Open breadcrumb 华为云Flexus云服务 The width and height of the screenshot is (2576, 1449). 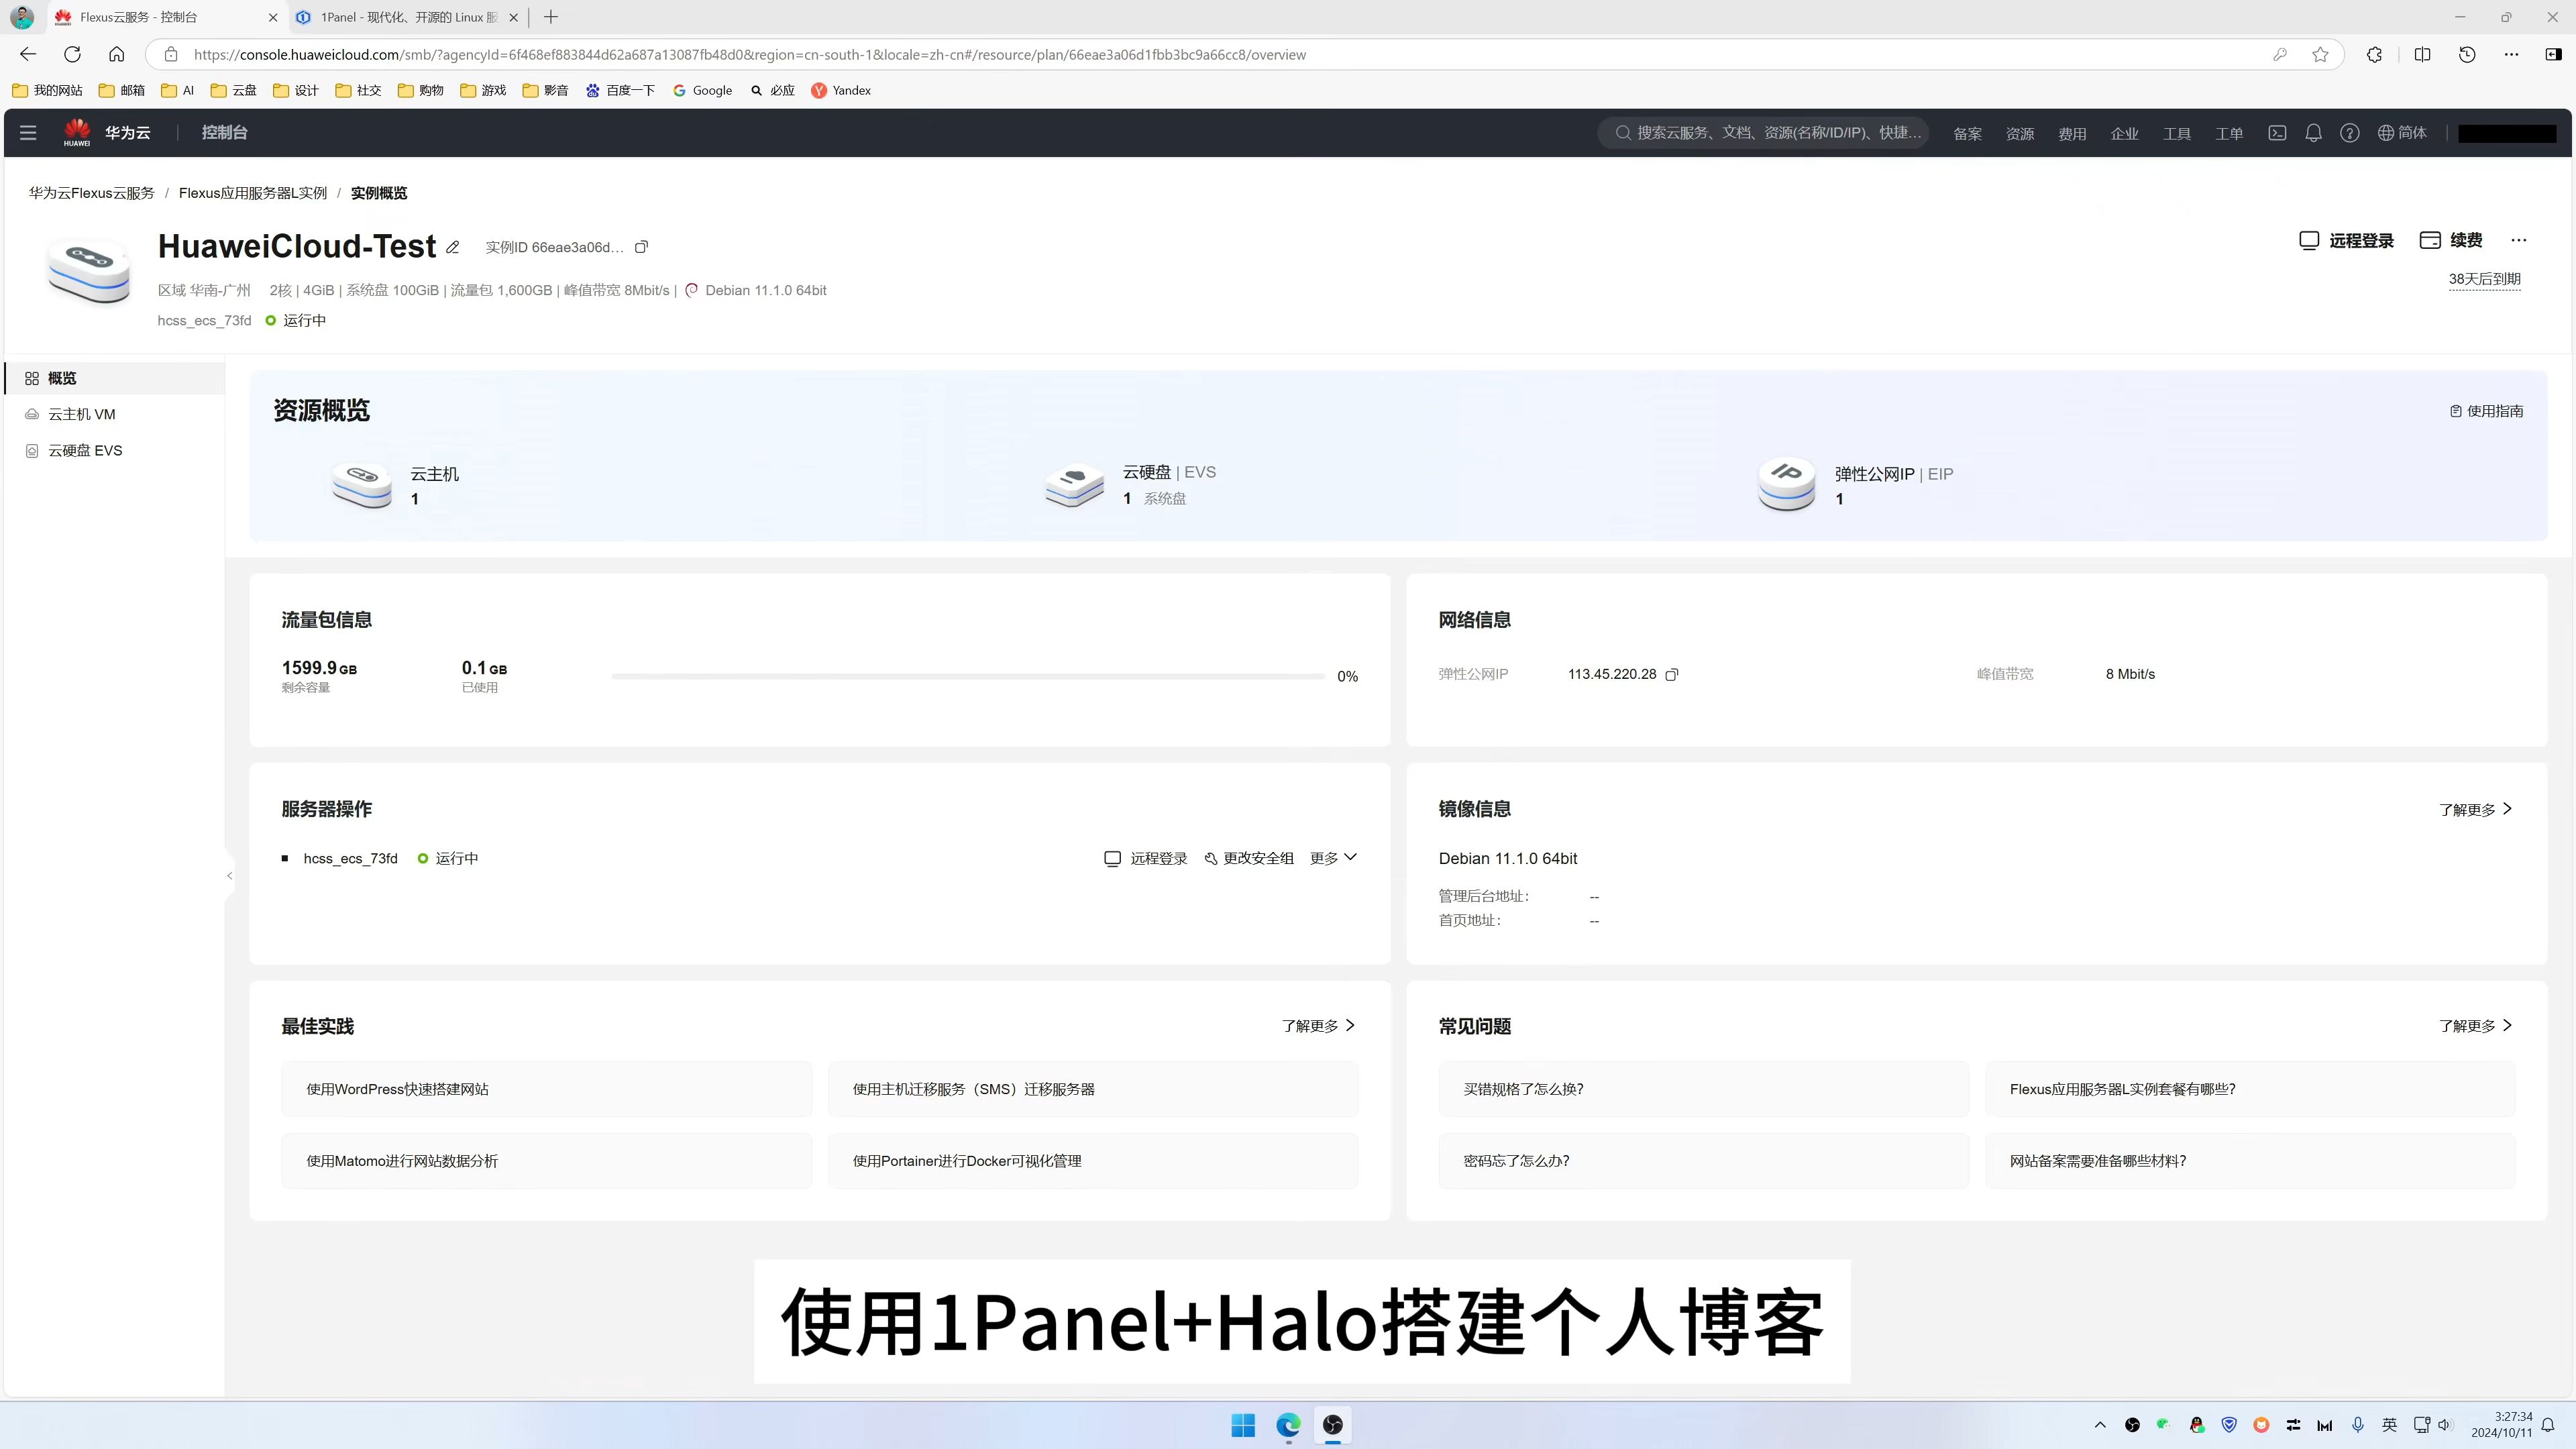click(x=91, y=193)
